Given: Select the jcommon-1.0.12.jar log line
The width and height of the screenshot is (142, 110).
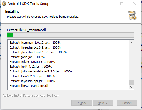Looking at the screenshot, I should [35, 43].
